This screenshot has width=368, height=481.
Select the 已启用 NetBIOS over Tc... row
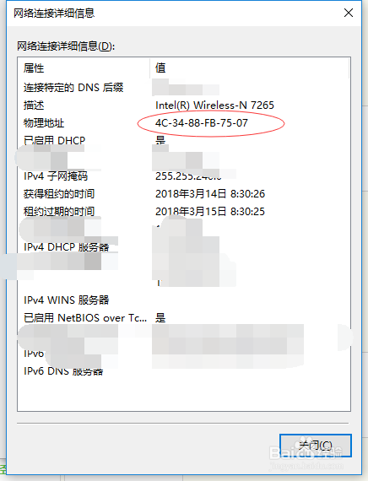click(x=183, y=318)
